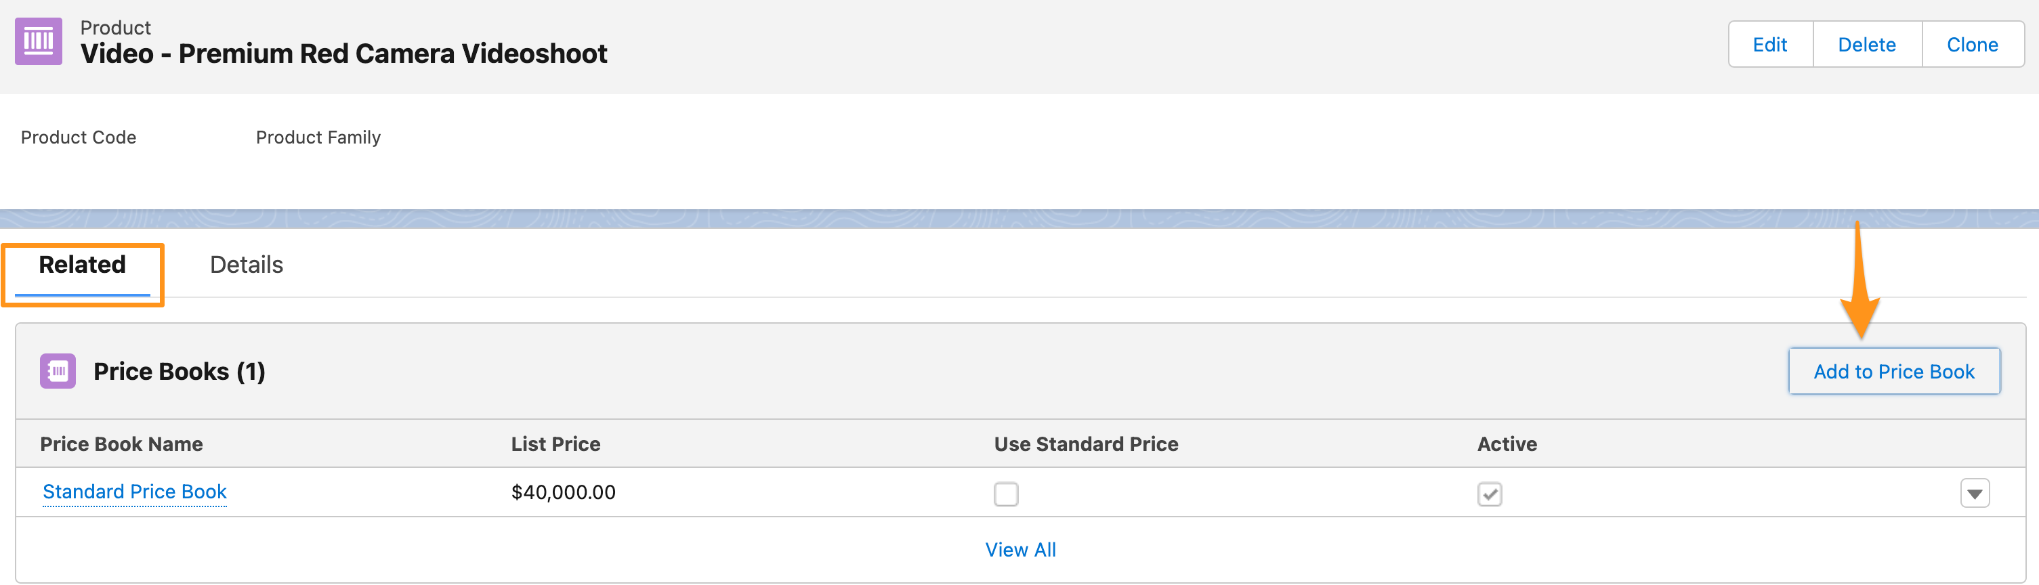Screen dimensions: 2039x585
Task: Clone this product record
Action: [1972, 44]
